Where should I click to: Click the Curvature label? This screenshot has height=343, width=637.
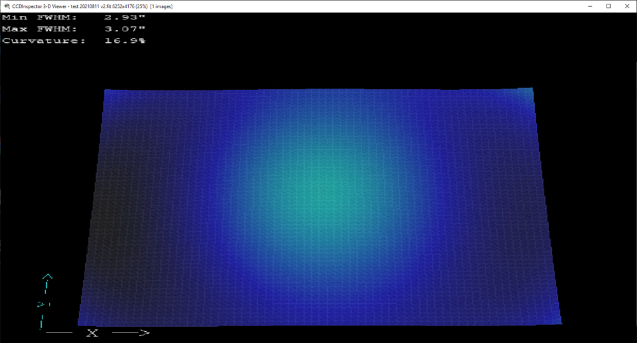coord(44,40)
